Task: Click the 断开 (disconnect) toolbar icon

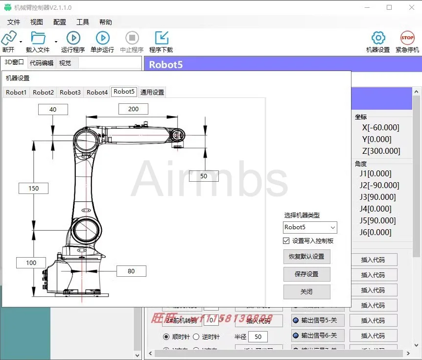Action: (x=9, y=38)
